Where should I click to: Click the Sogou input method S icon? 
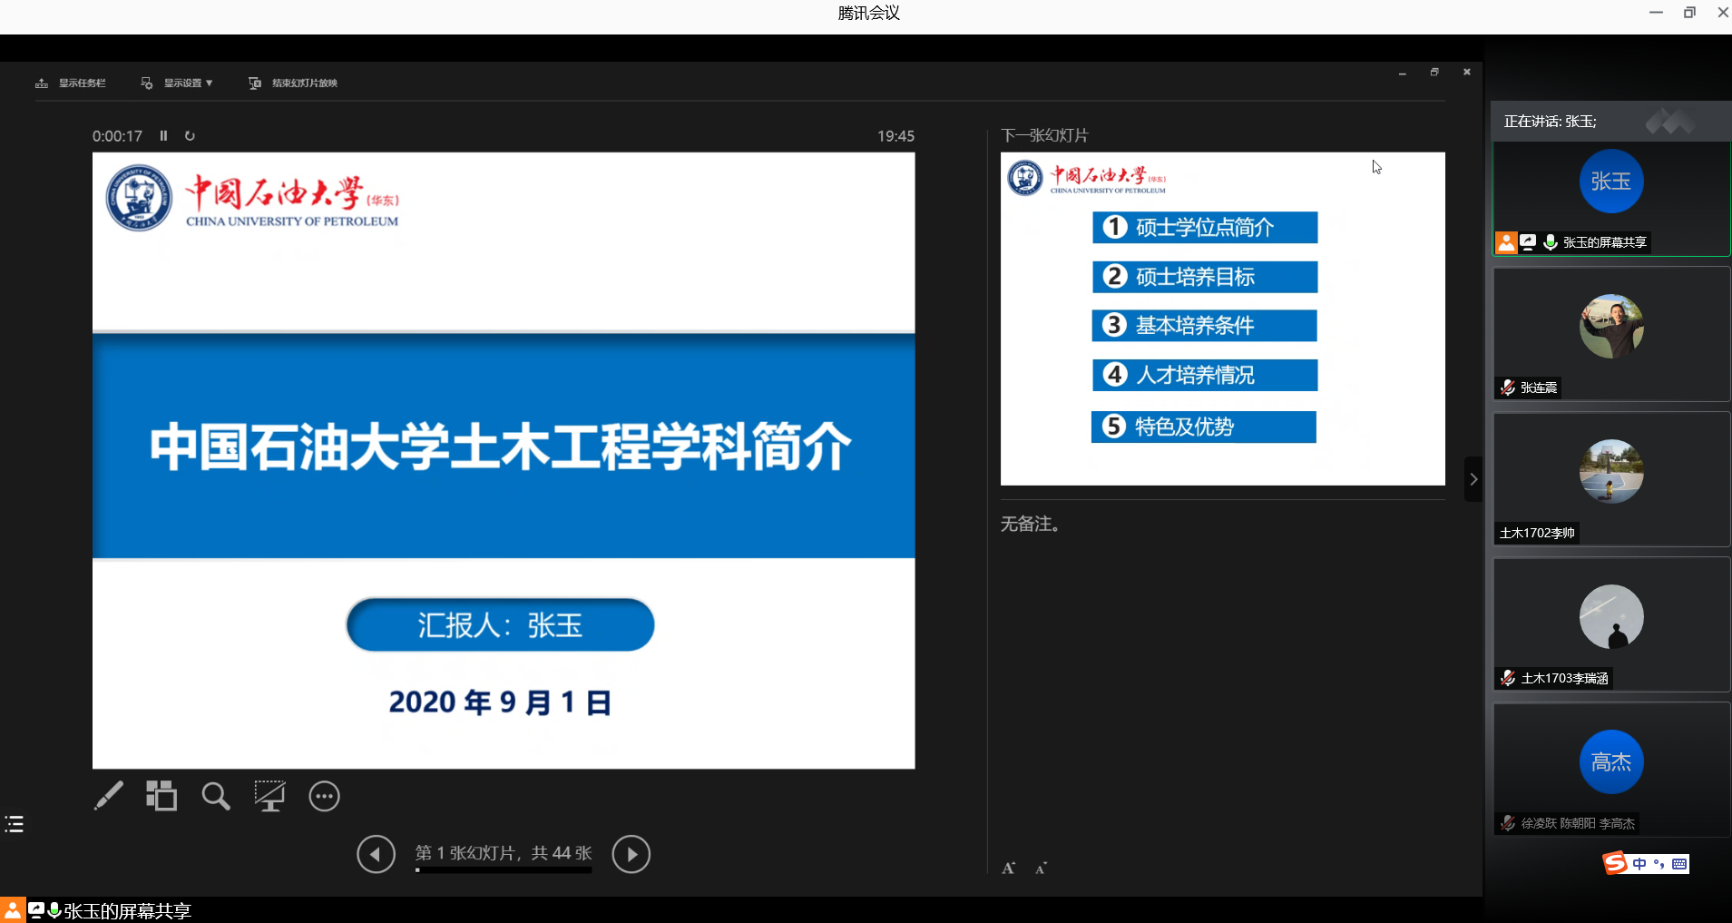(1615, 863)
